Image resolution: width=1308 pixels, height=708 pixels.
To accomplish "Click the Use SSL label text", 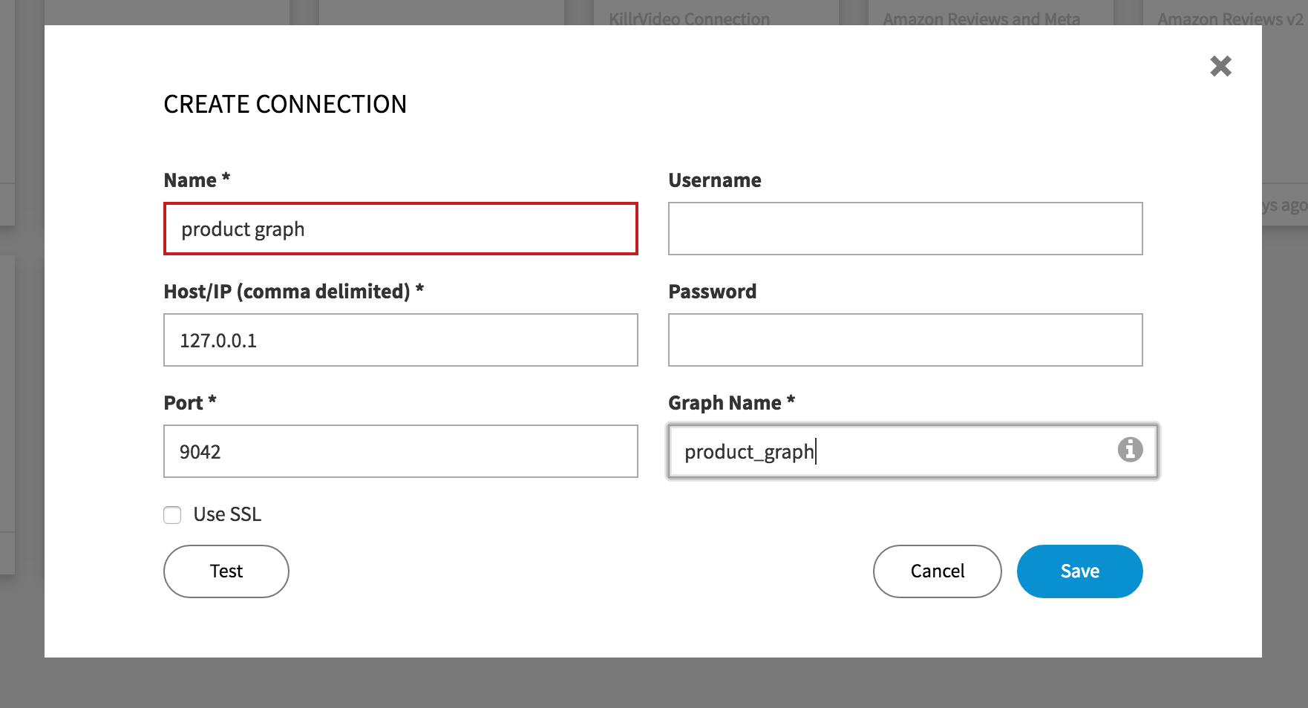I will point(227,515).
